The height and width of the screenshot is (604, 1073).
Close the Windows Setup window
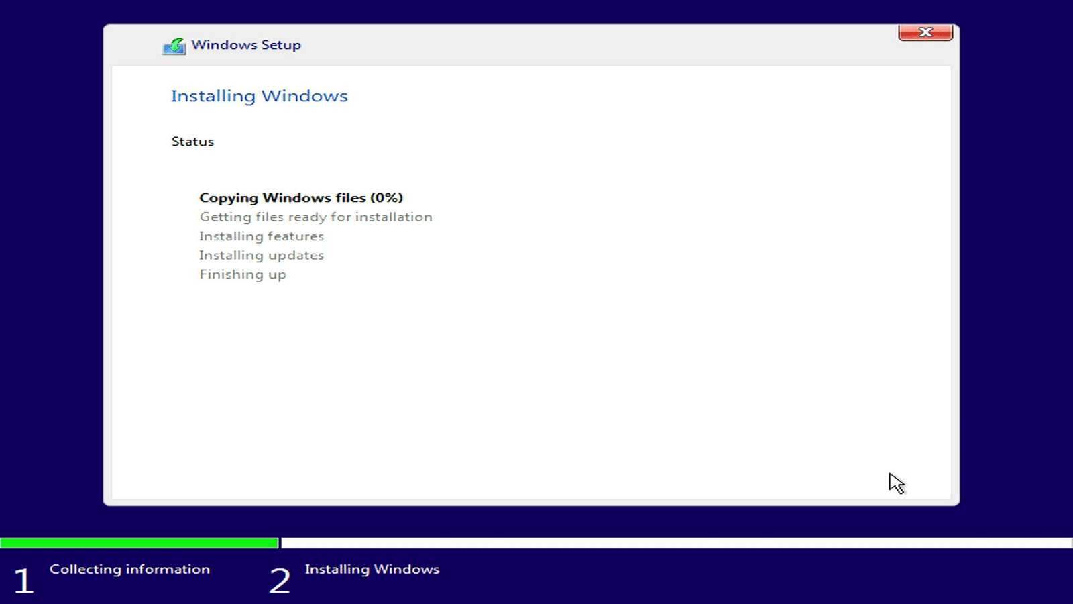pyautogui.click(x=925, y=32)
